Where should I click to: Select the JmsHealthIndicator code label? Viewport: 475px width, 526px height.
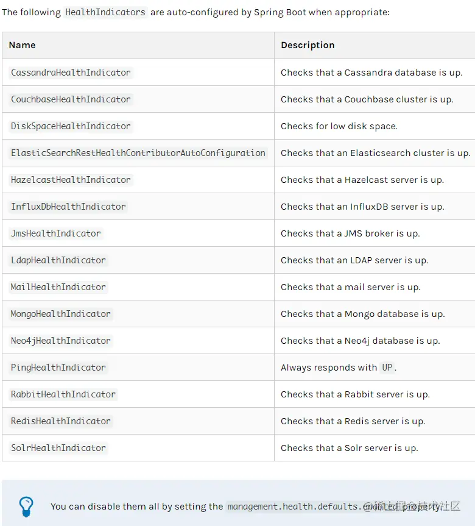click(55, 233)
